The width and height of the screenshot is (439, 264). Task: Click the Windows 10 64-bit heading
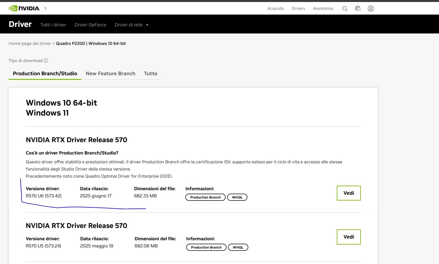[x=62, y=103]
